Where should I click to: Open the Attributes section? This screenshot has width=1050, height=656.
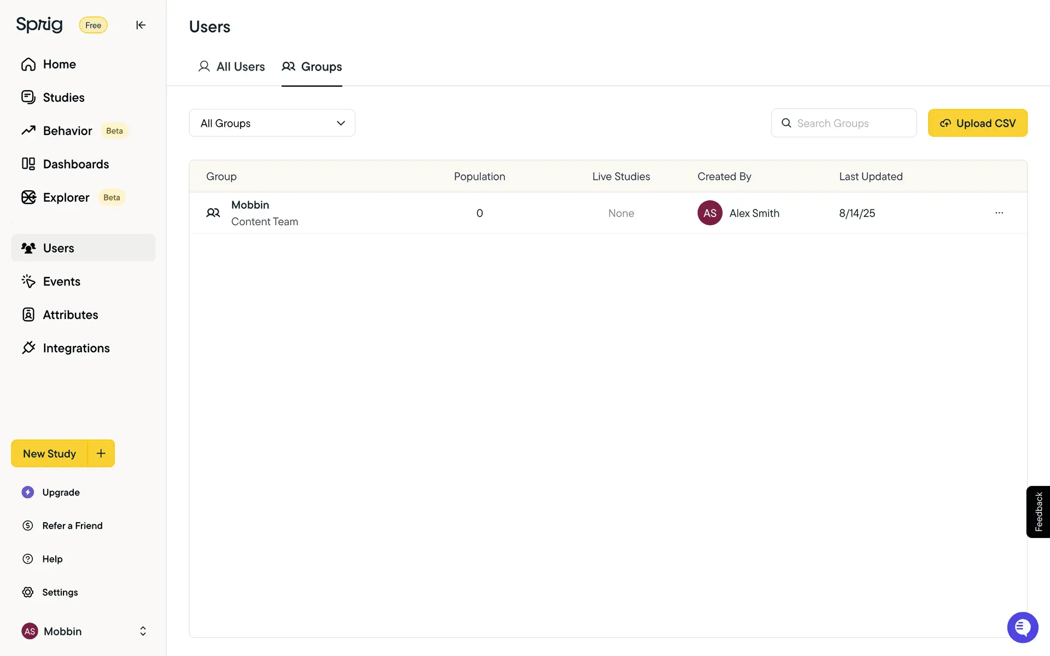click(70, 315)
